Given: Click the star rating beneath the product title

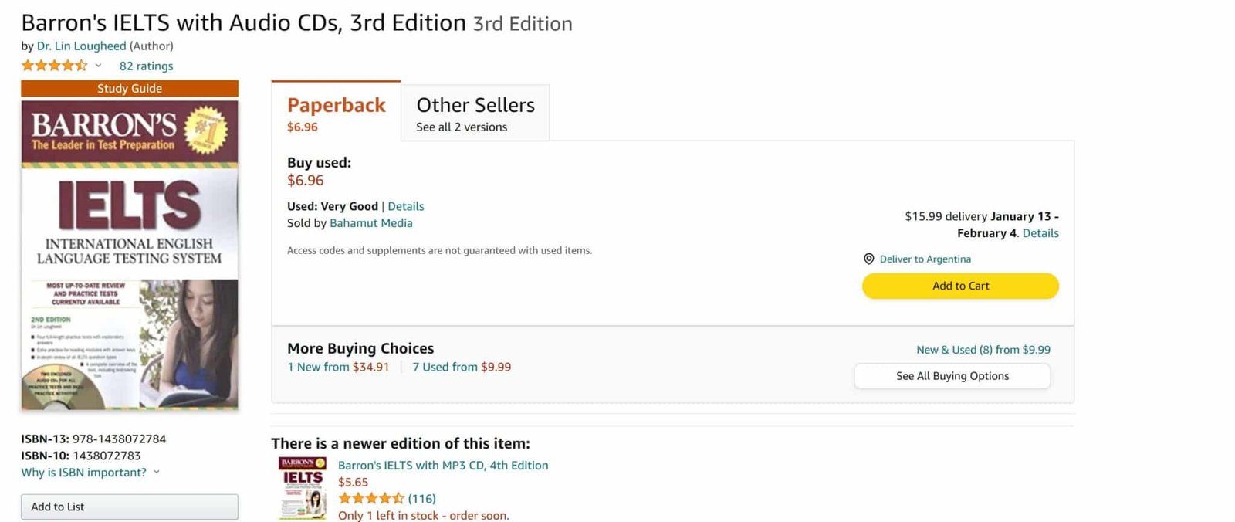Looking at the screenshot, I should (x=54, y=66).
